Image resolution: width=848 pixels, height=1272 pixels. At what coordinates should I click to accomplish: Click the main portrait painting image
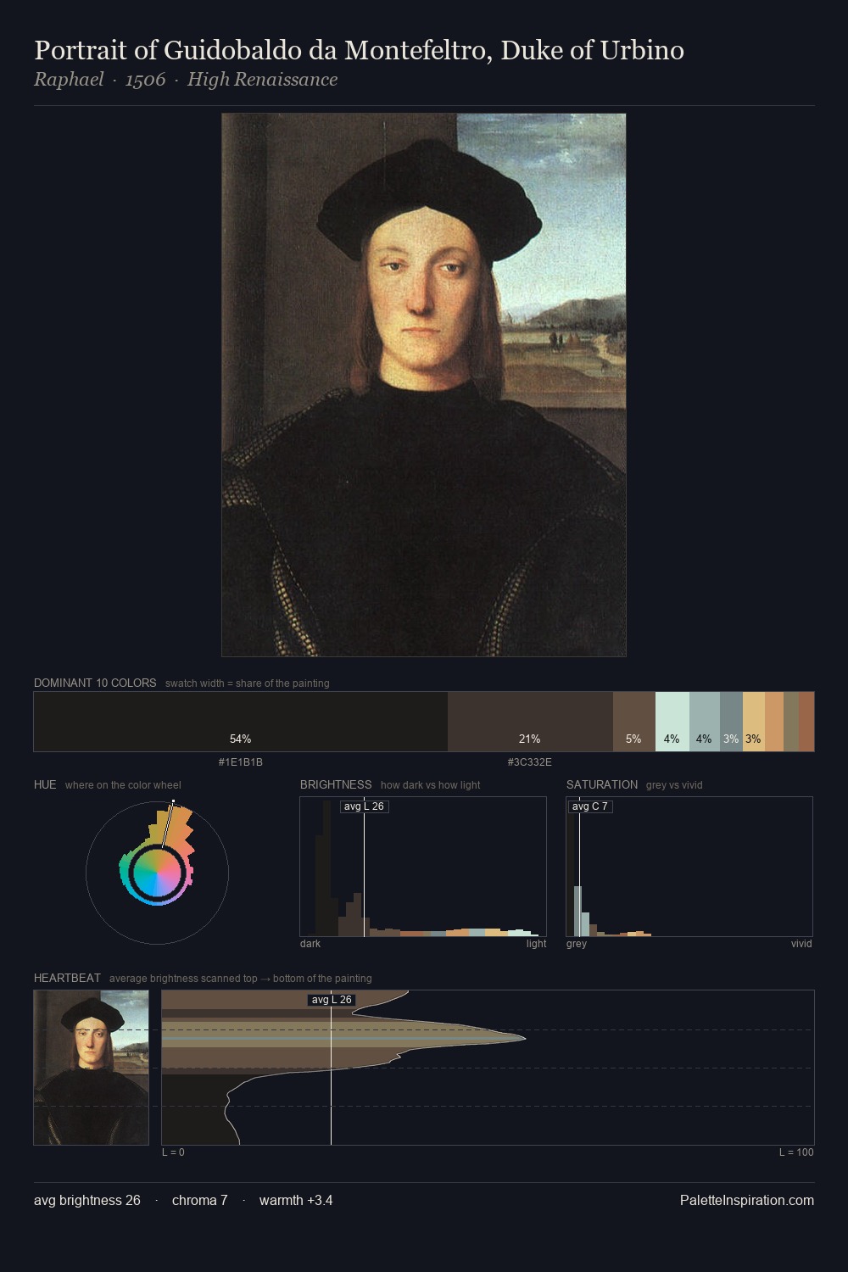pos(424,385)
